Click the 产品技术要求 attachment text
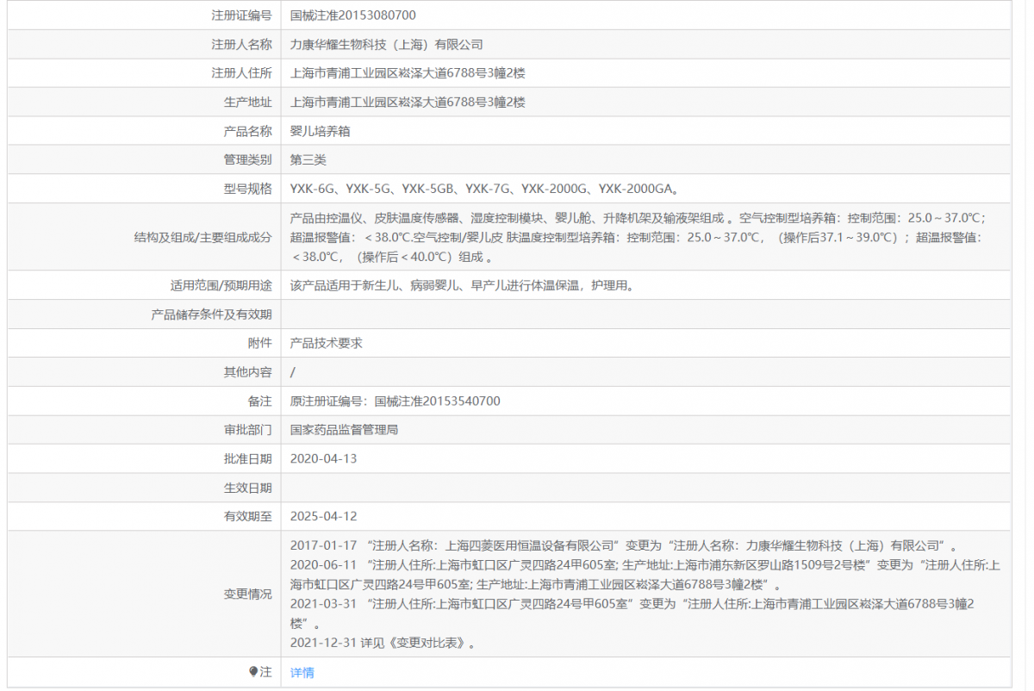1034x691 pixels. coord(326,343)
